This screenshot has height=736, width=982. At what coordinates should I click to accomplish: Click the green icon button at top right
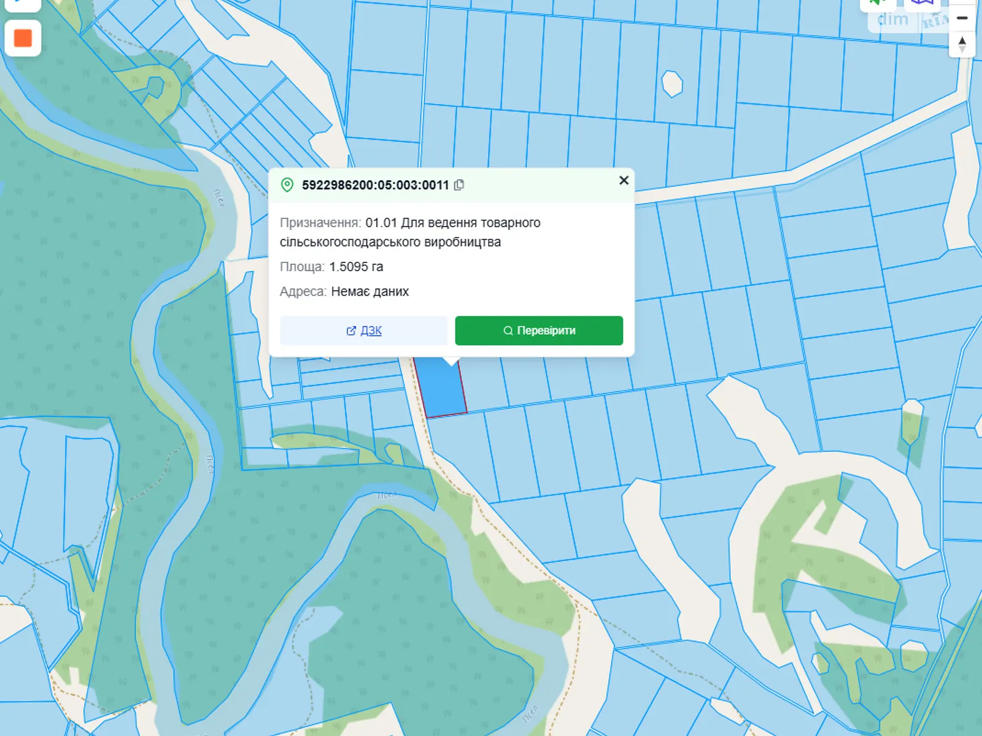click(x=879, y=4)
